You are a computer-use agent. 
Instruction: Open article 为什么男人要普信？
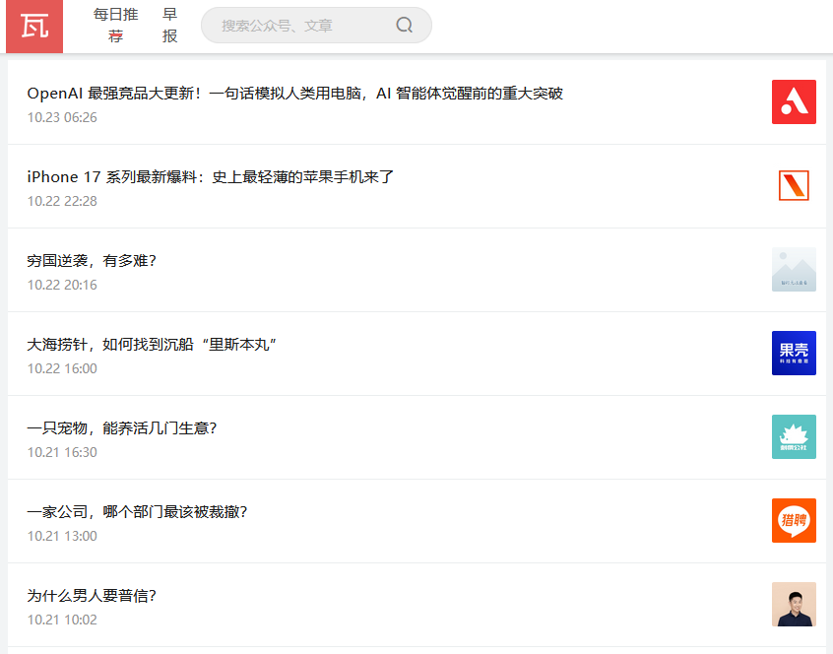92,596
